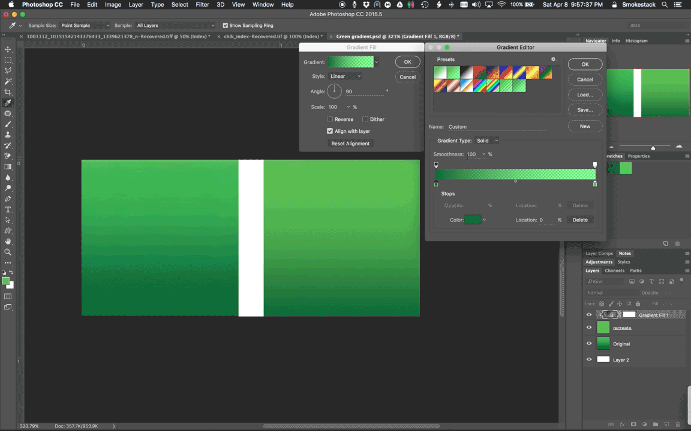Hide the recreate layer
The image size is (691, 431).
[x=589, y=327]
